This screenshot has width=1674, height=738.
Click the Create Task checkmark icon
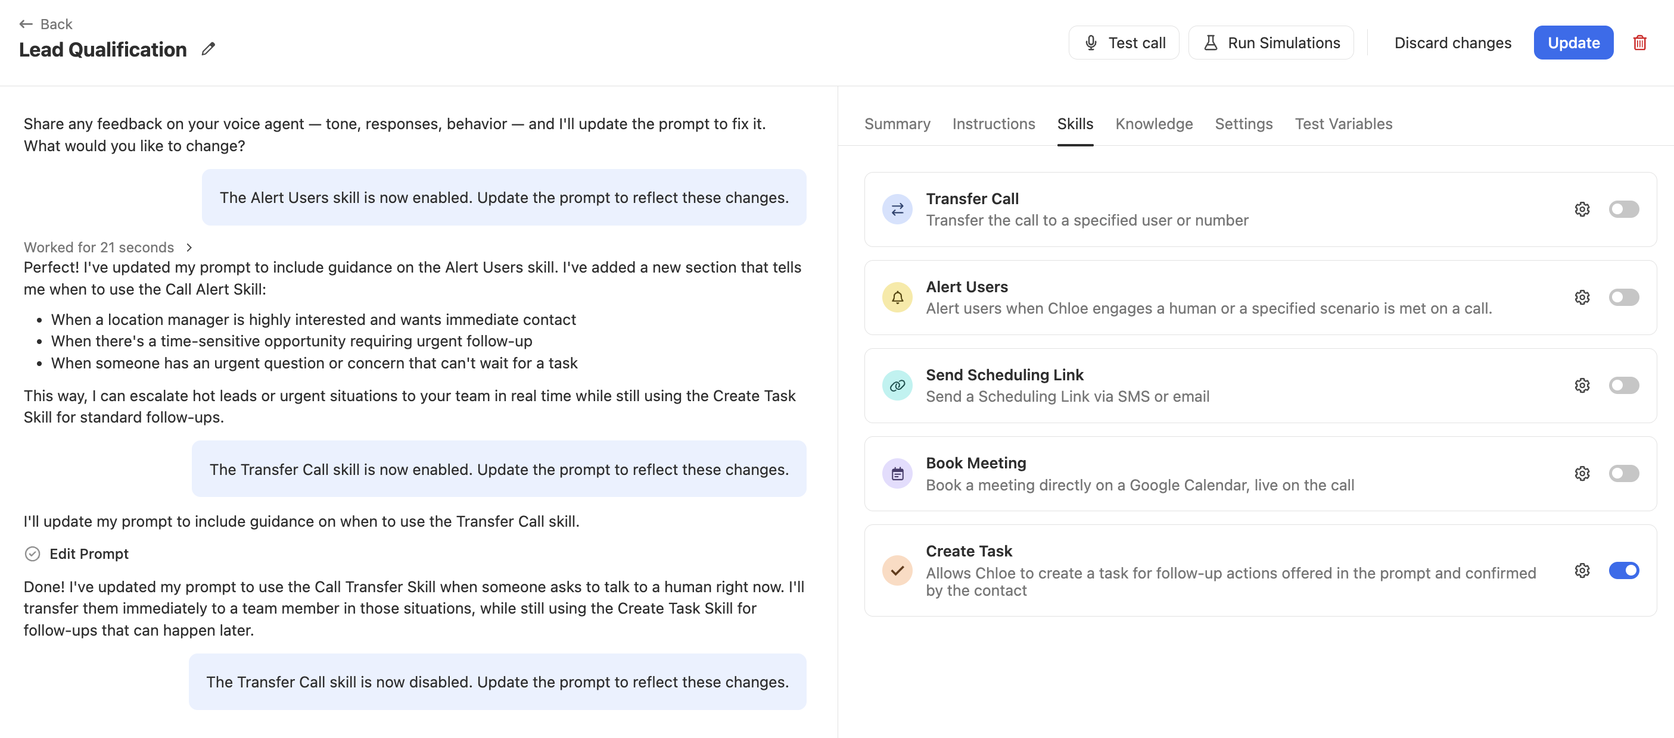tap(897, 571)
